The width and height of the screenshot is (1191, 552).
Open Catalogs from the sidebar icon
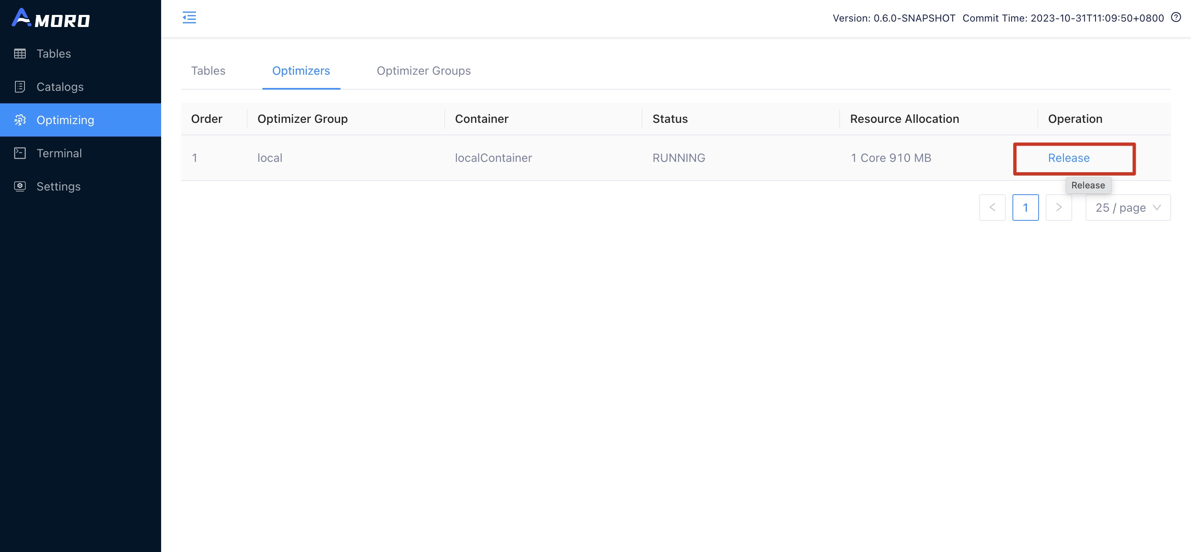(x=20, y=86)
